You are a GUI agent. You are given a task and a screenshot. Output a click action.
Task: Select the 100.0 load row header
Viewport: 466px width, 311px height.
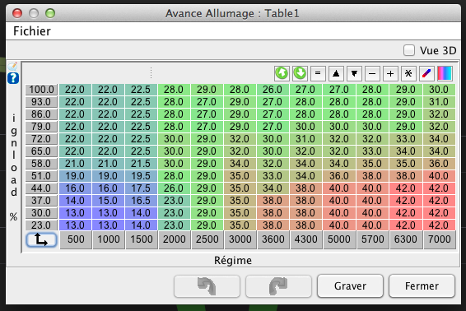tap(41, 90)
